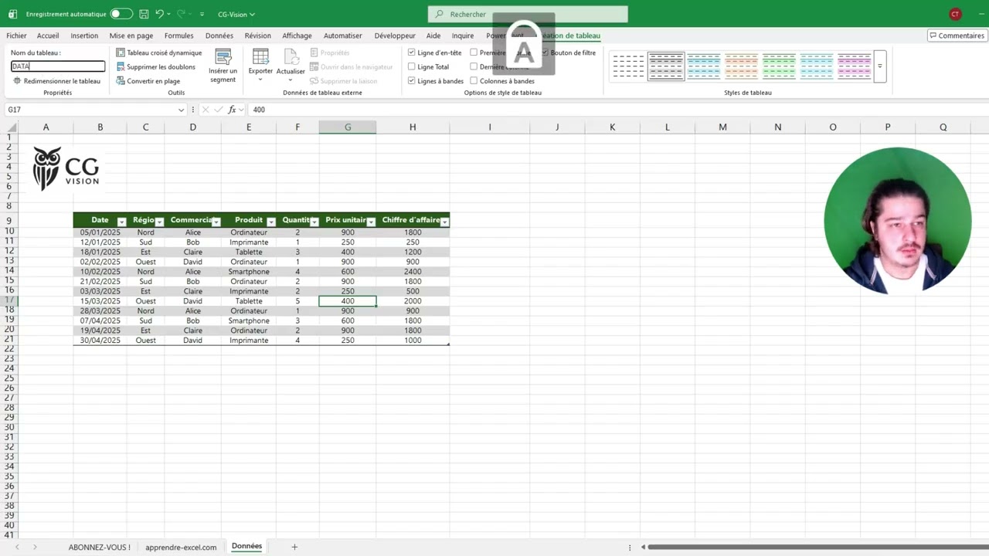989x556 pixels.
Task: Switch to the Données ribbon tab
Action: pos(219,36)
